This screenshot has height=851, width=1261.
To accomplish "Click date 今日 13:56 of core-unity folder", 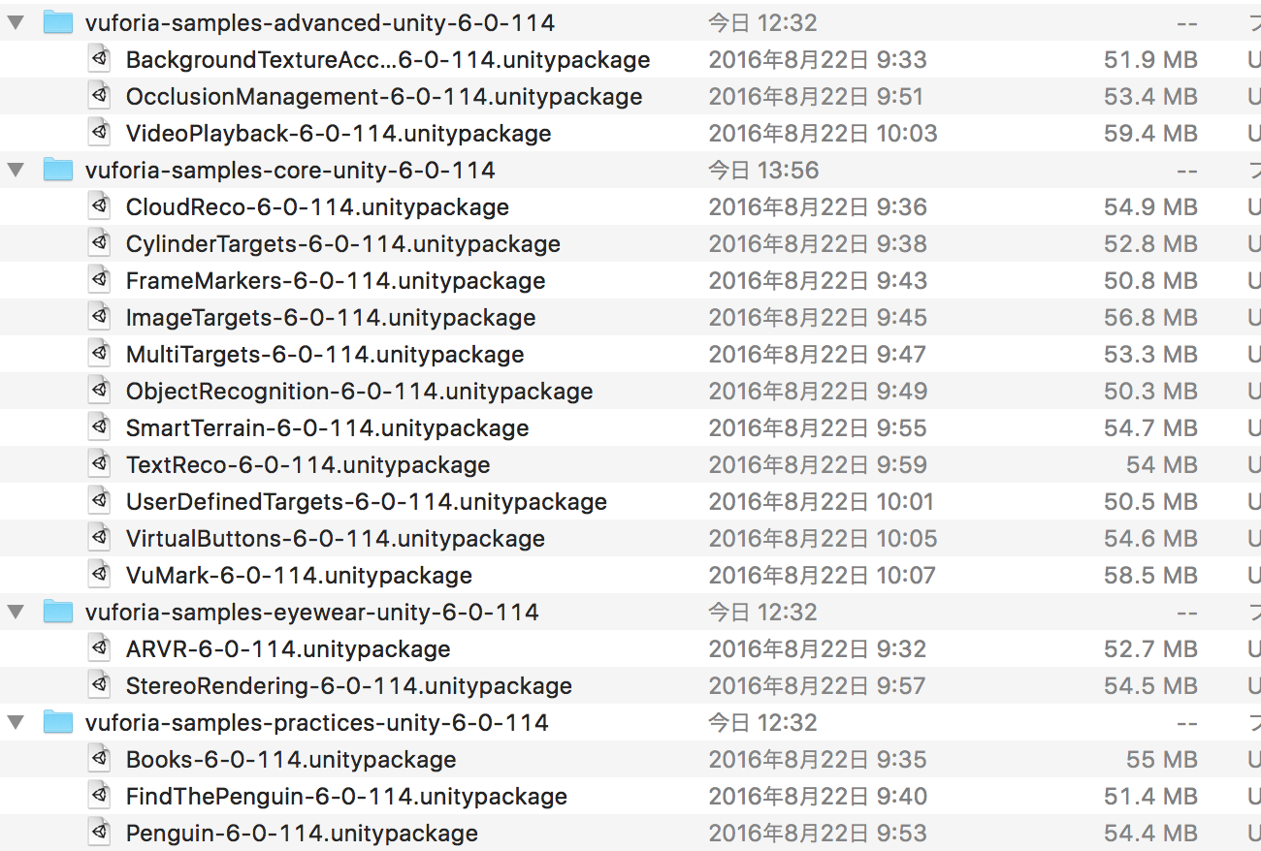I will click(763, 171).
